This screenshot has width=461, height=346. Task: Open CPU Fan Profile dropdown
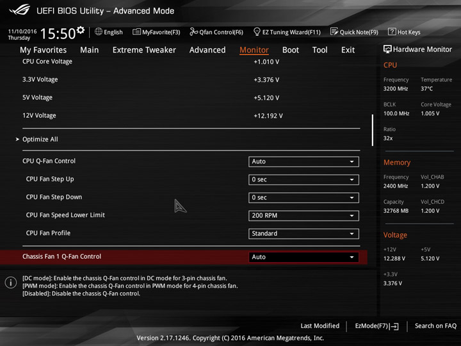pos(303,234)
